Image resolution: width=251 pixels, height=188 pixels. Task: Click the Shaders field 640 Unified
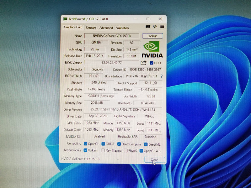(x=99, y=82)
